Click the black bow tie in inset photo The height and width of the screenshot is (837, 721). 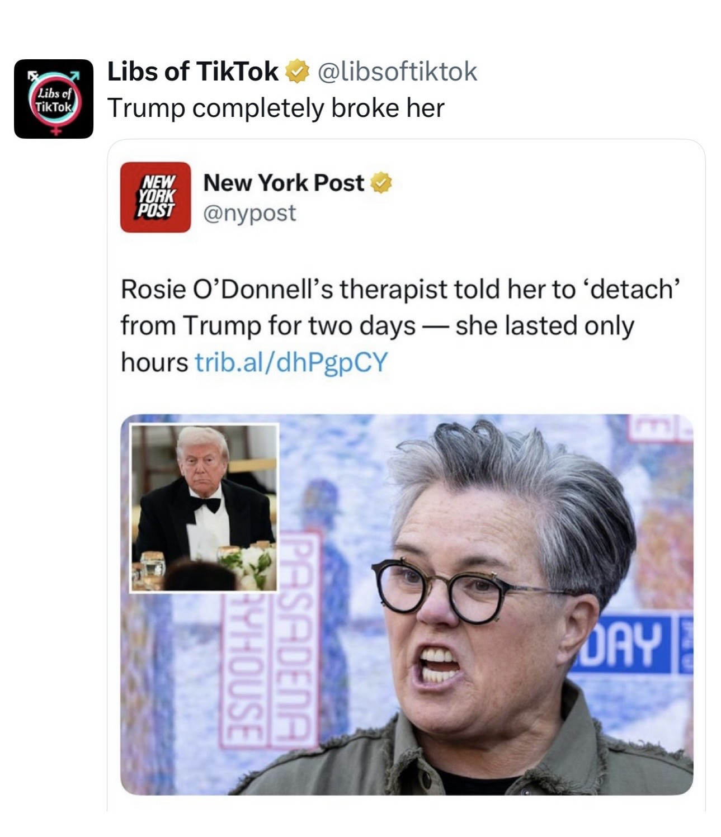click(x=205, y=504)
